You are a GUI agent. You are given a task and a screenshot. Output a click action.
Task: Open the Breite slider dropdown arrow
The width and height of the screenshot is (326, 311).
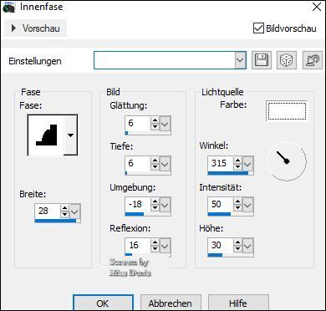tap(75, 212)
